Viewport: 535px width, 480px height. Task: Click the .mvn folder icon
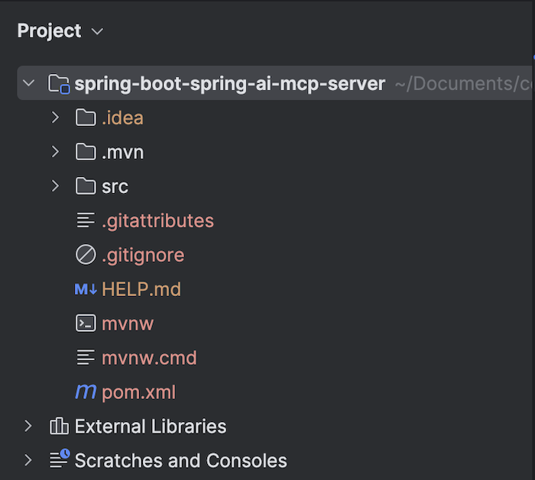86,152
